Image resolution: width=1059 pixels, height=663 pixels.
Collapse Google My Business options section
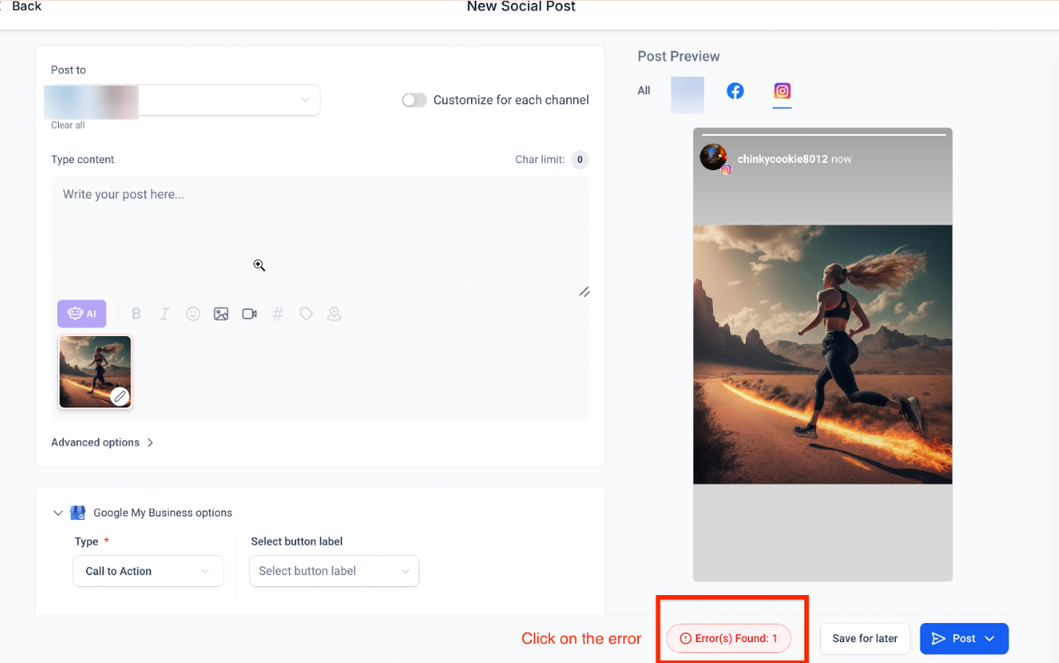coord(58,513)
